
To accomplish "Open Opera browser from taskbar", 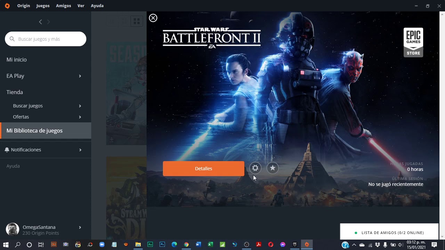I will [x=270, y=244].
